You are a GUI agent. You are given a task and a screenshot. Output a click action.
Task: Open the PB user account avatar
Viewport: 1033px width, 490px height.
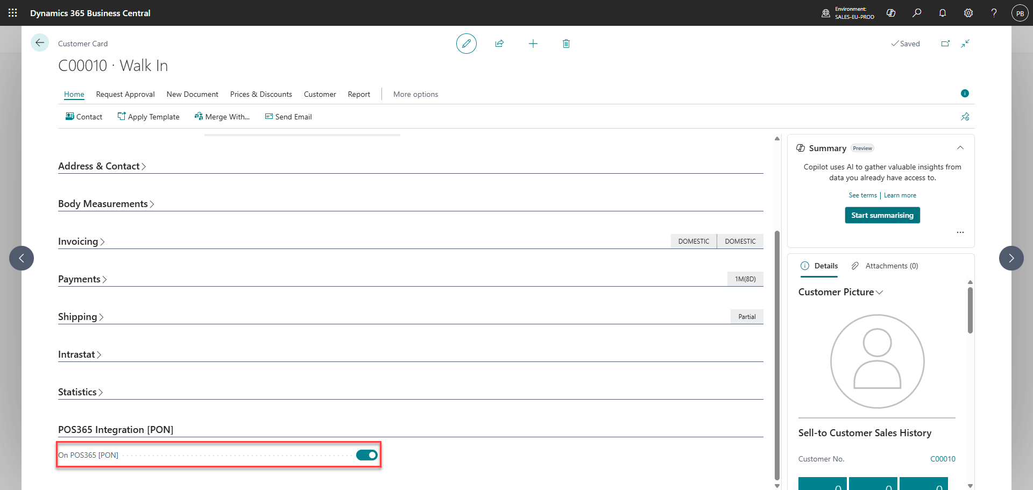click(1020, 13)
